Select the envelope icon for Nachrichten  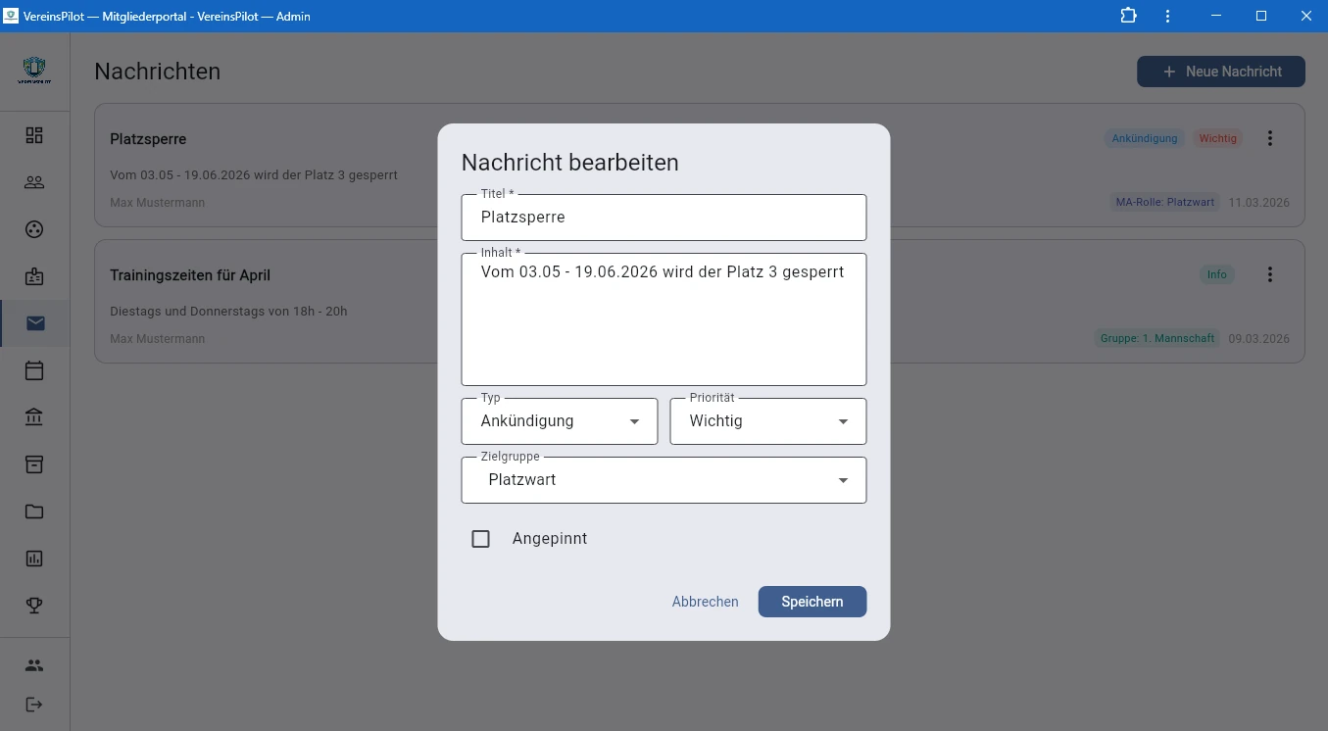34,323
